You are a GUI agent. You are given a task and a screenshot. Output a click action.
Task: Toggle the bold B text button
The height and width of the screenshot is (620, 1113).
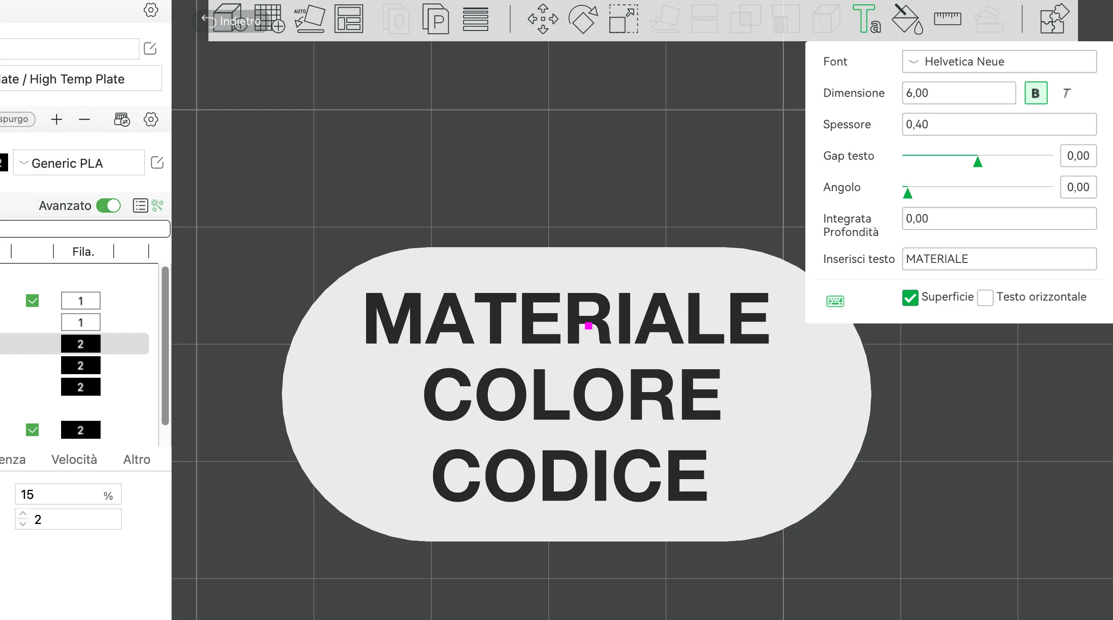pos(1036,93)
